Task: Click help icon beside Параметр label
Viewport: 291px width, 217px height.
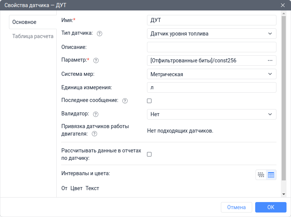Action: [x=96, y=61]
